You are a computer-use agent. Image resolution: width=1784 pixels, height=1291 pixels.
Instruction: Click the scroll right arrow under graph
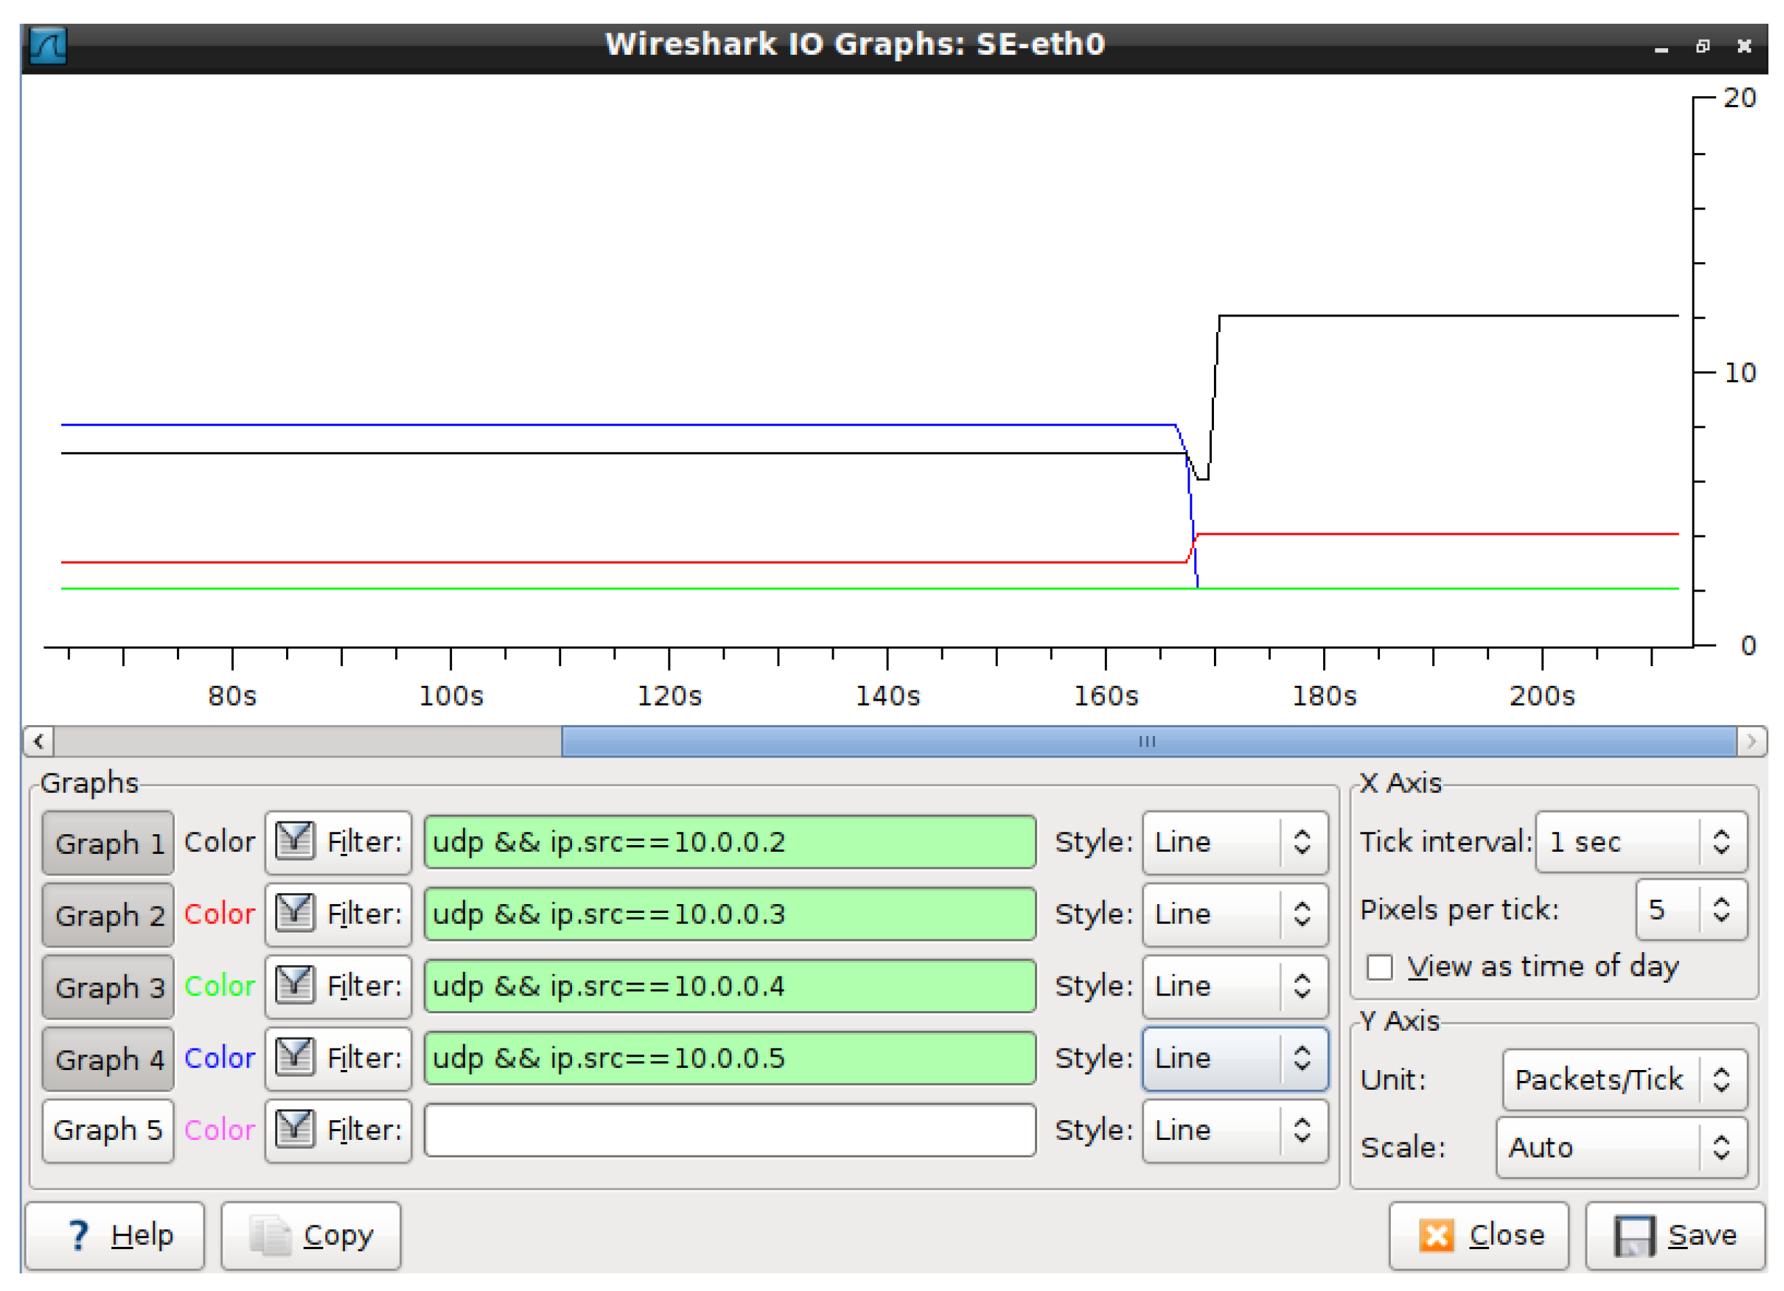point(1751,741)
